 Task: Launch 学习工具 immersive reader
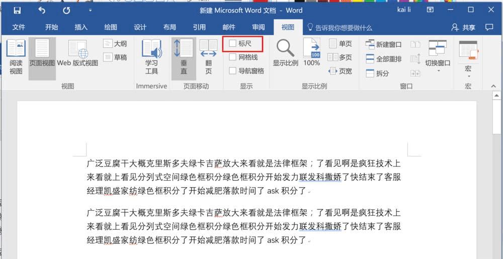click(x=151, y=57)
